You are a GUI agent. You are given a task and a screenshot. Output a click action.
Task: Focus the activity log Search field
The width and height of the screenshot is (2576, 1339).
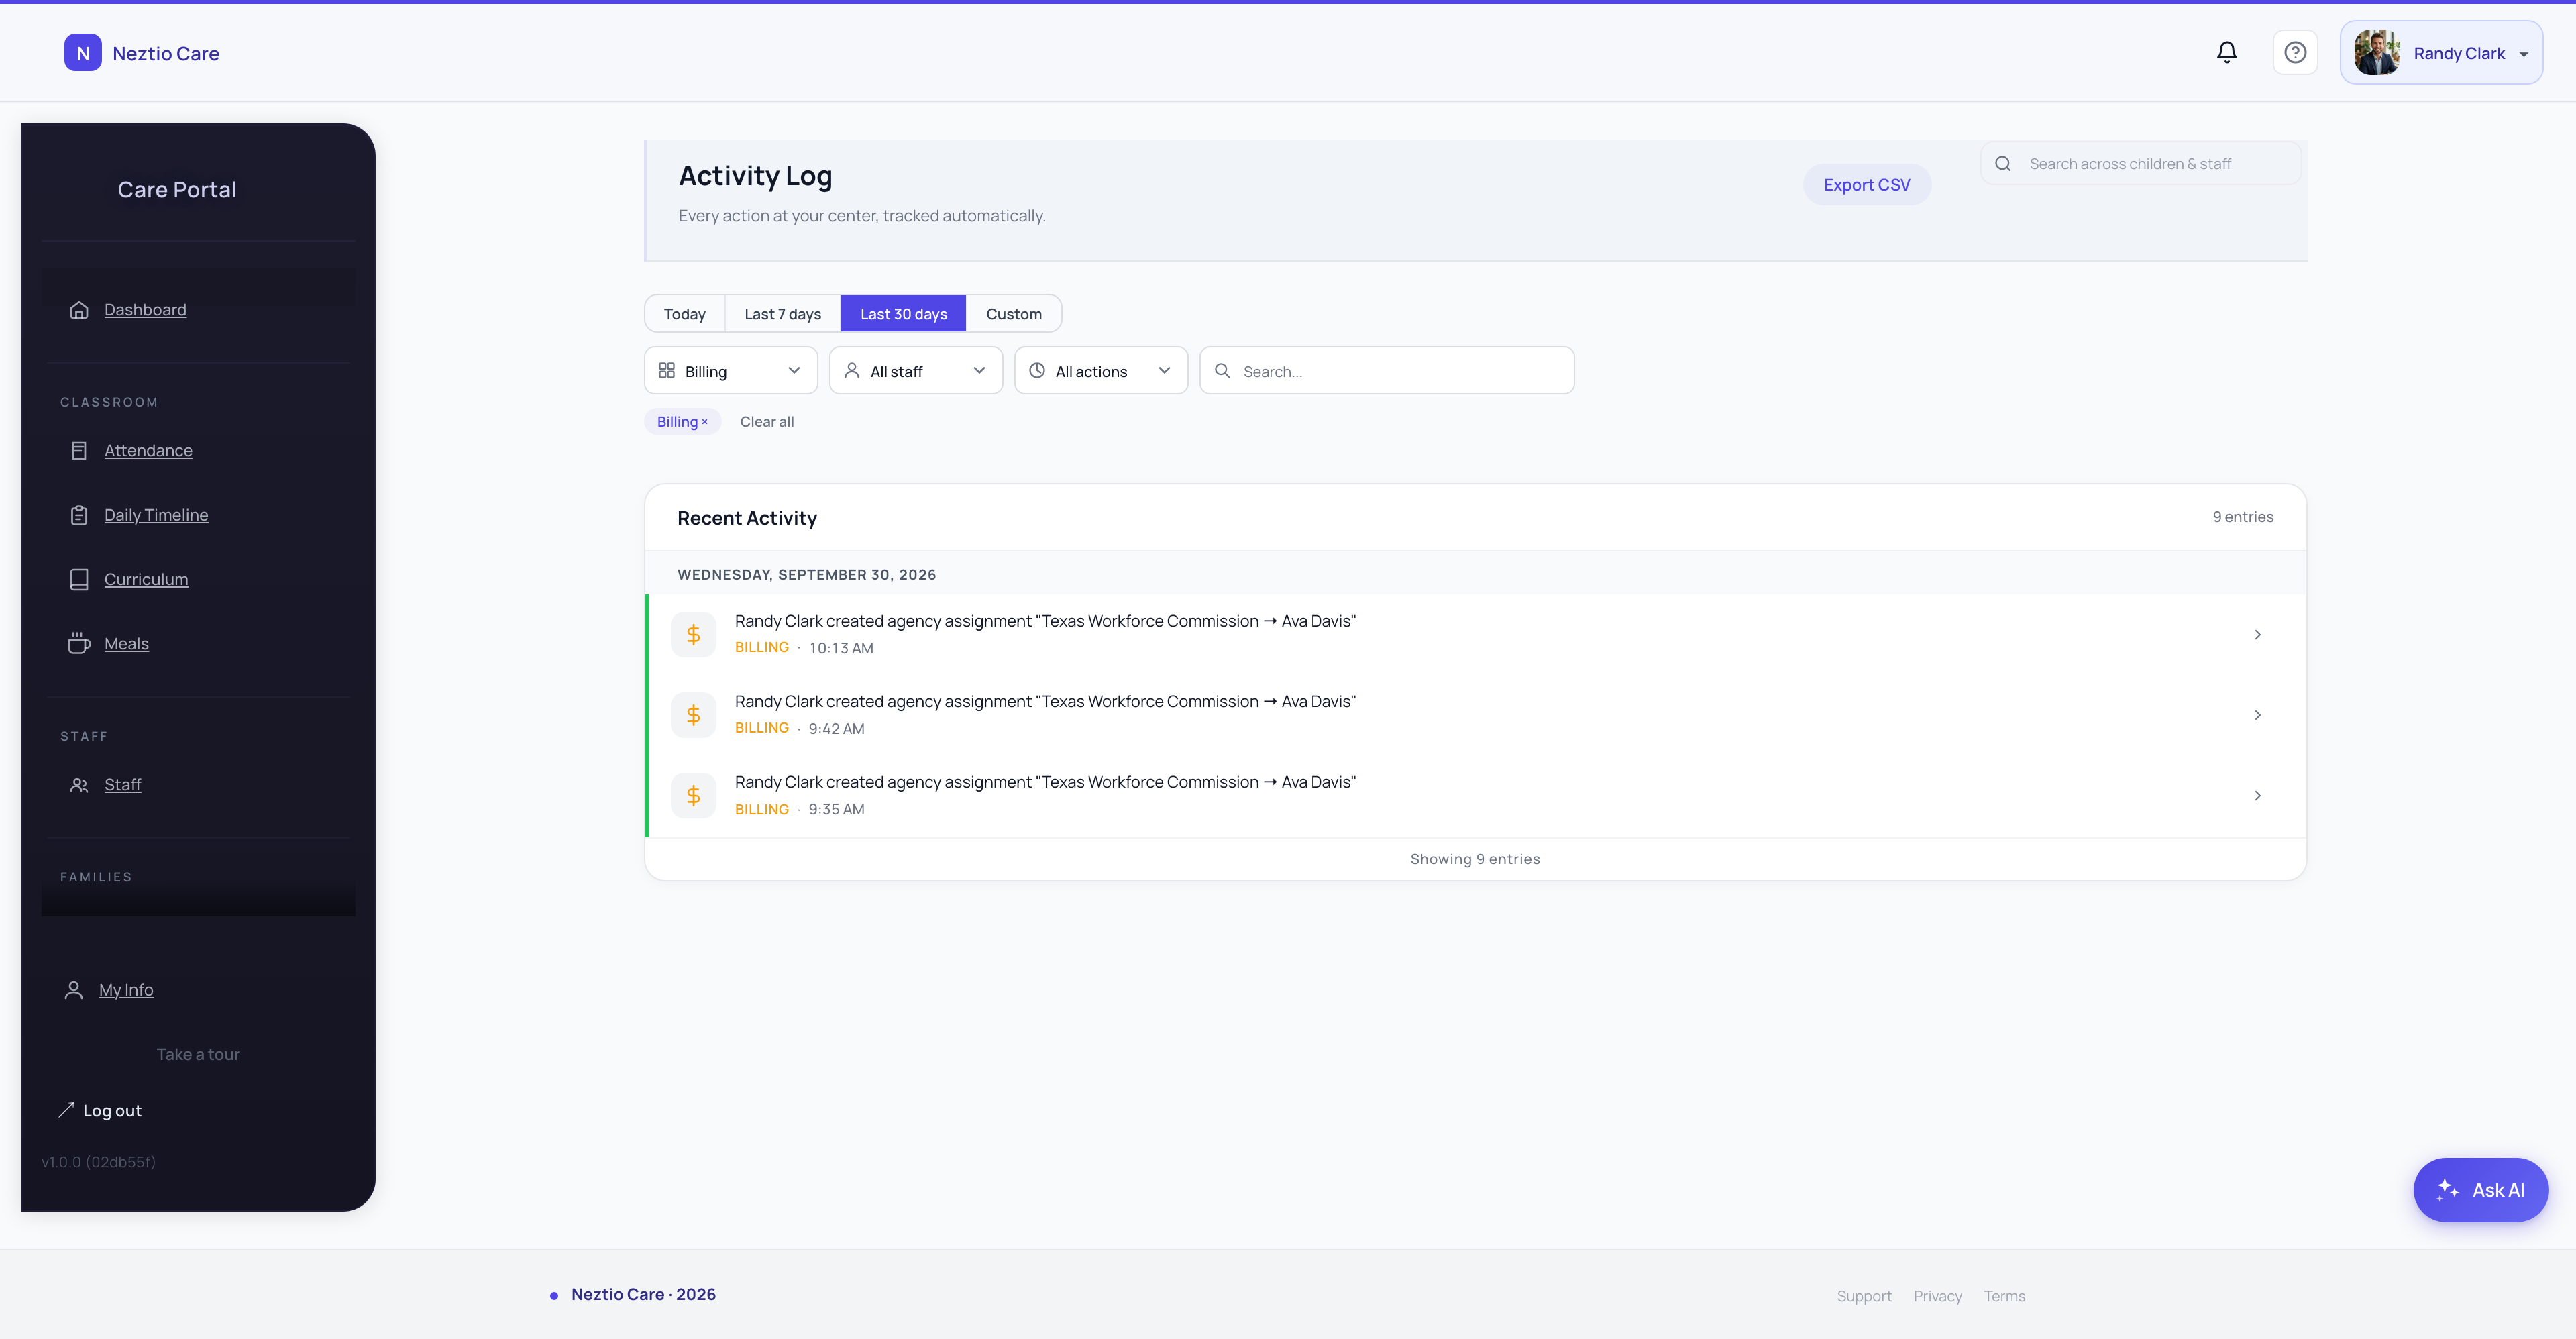pos(1387,371)
